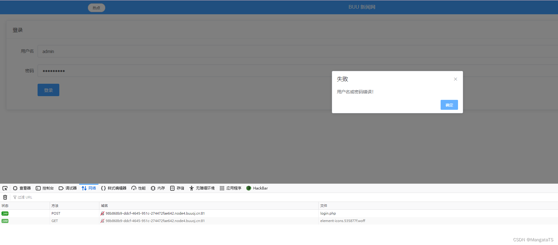The image size is (558, 245).
Task: Clear network requests with trash icon
Action: click(x=5, y=197)
